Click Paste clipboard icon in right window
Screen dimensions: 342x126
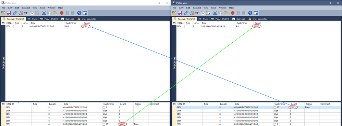coord(226,13)
